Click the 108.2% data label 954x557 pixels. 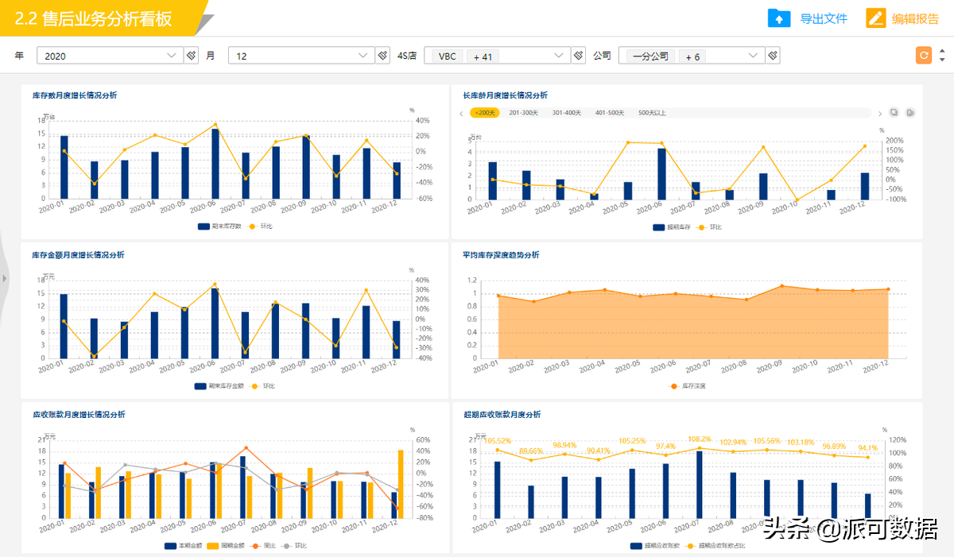pyautogui.click(x=700, y=439)
